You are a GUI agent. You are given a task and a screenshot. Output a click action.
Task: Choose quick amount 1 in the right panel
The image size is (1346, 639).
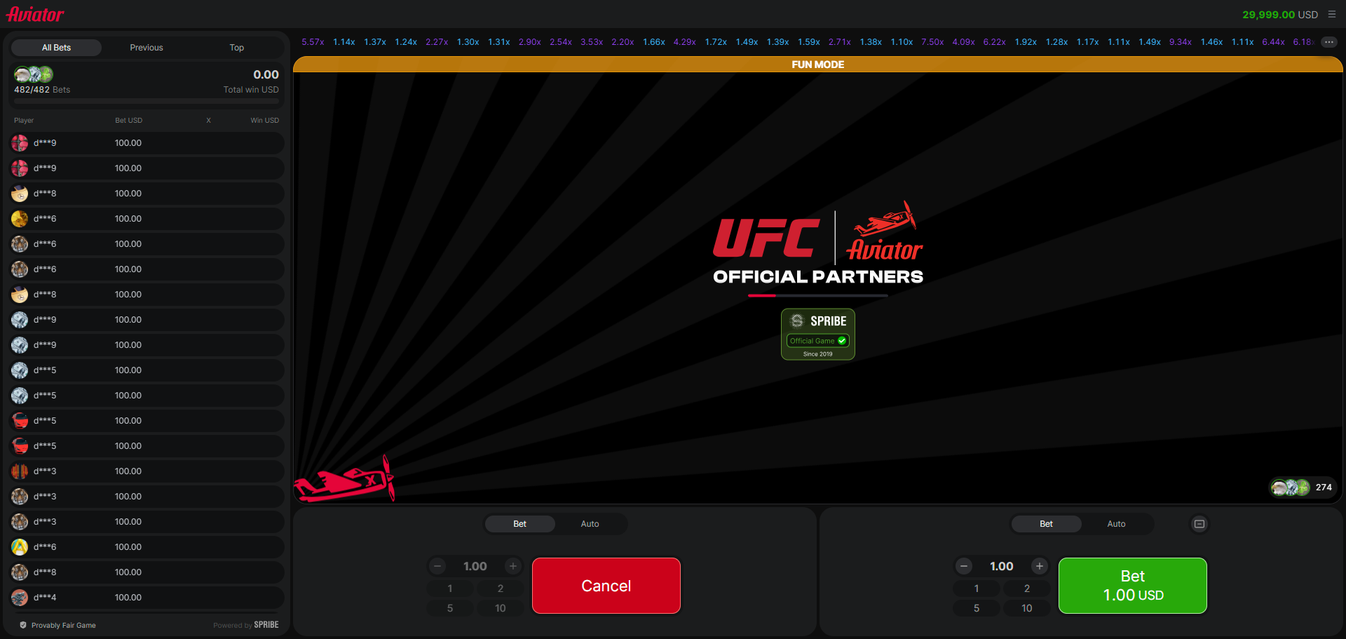(x=977, y=588)
